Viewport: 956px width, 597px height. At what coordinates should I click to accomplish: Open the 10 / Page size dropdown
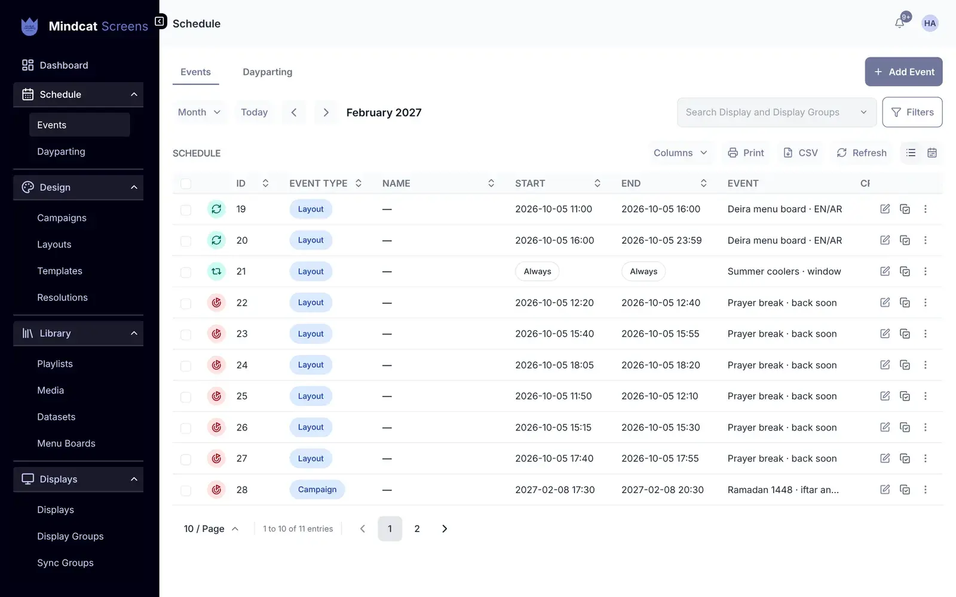[212, 529]
